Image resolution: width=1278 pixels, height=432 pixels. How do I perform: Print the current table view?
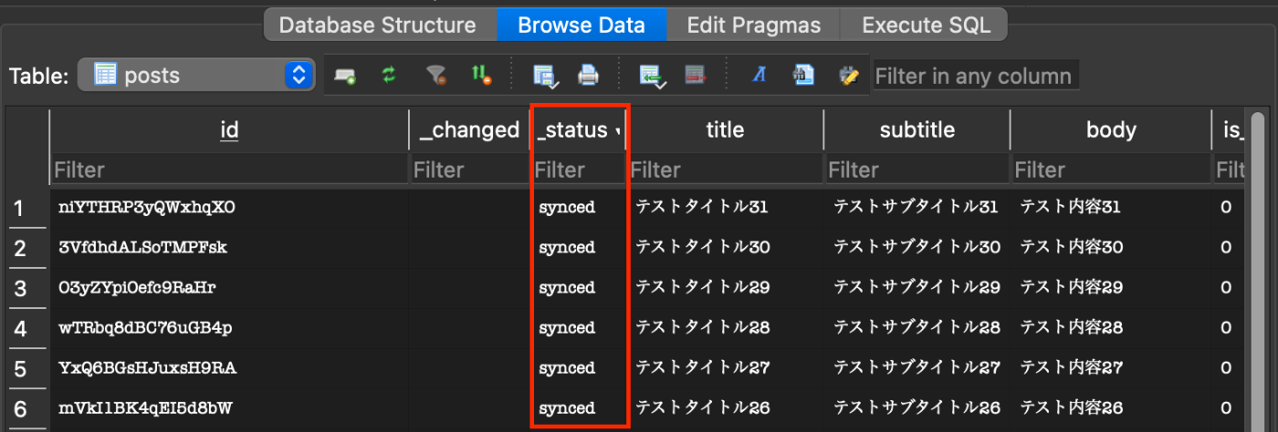coord(589,76)
